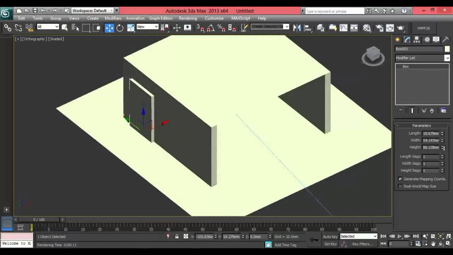Click the Align tool

click(308, 28)
